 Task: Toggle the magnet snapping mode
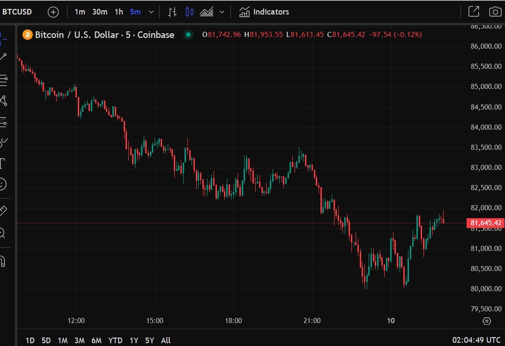coord(2,260)
